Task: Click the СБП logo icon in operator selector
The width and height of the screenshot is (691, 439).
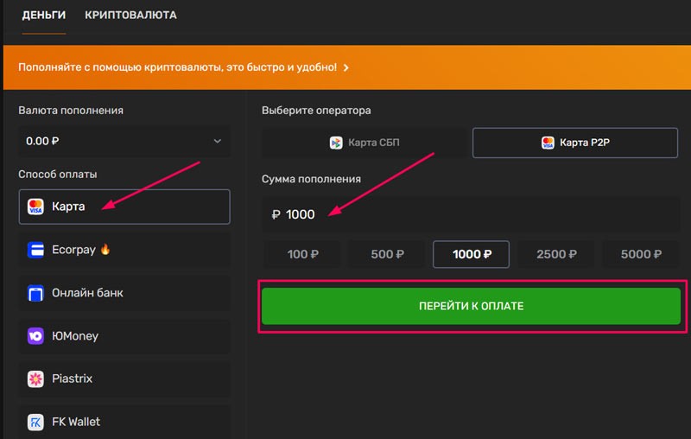Action: 337,143
